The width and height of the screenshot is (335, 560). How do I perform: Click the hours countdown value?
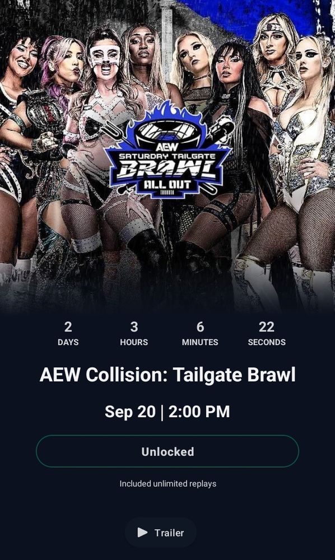pos(134,327)
